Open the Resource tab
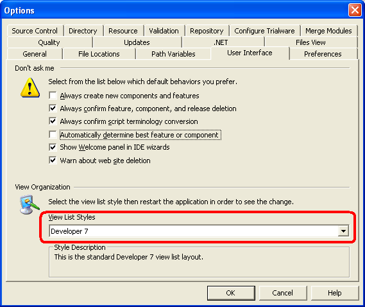 (123, 31)
